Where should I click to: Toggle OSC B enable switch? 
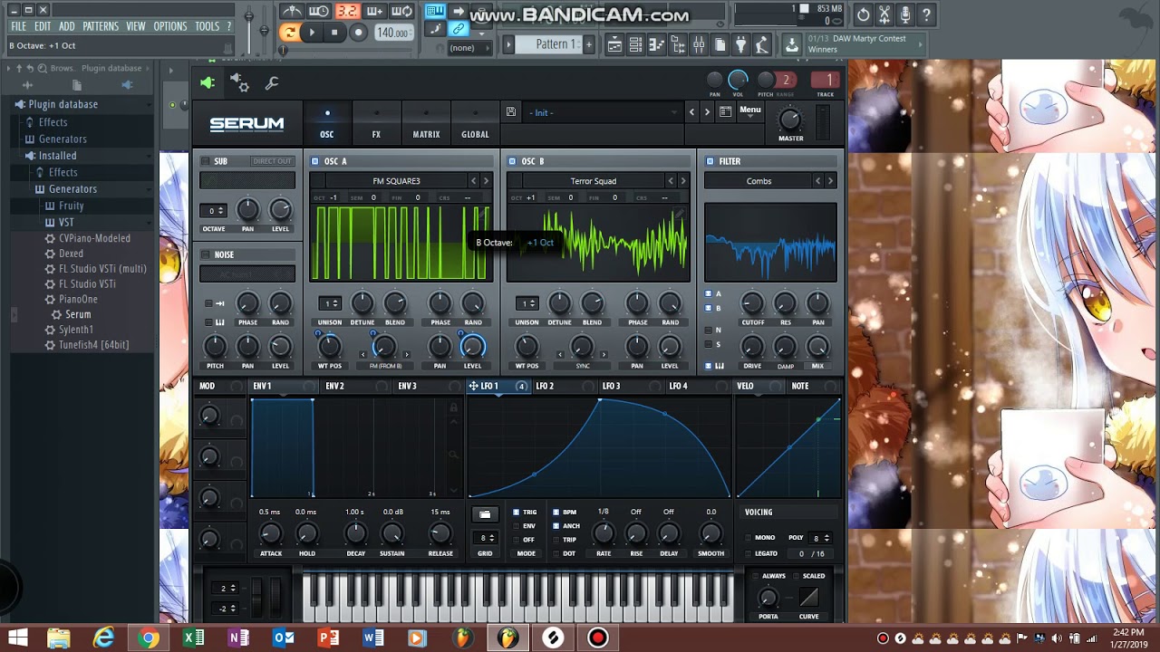tap(512, 161)
